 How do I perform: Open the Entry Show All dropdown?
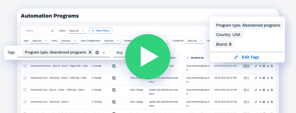coord(69,41)
